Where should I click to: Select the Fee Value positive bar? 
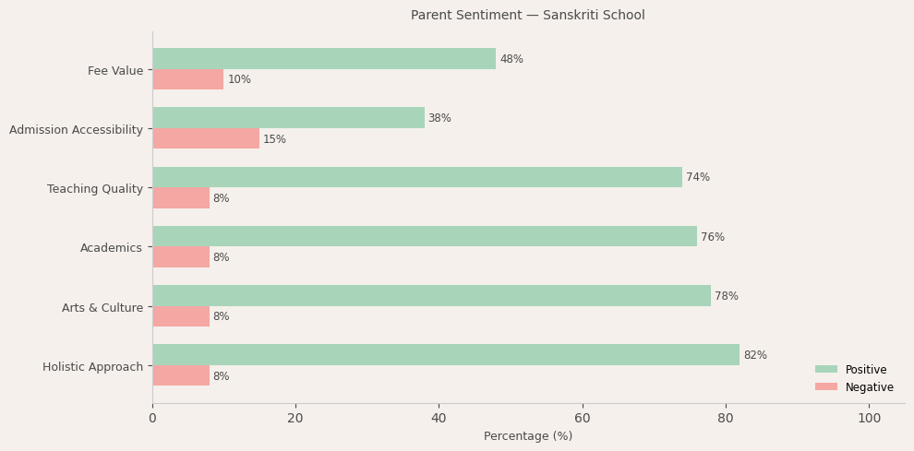click(x=324, y=59)
